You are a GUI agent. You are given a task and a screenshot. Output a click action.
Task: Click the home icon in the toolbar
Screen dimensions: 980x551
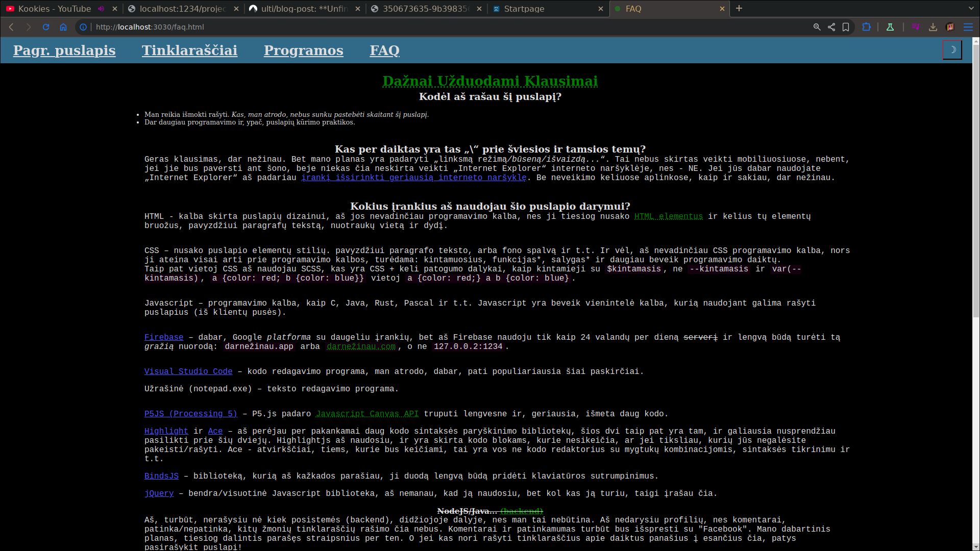click(x=63, y=27)
